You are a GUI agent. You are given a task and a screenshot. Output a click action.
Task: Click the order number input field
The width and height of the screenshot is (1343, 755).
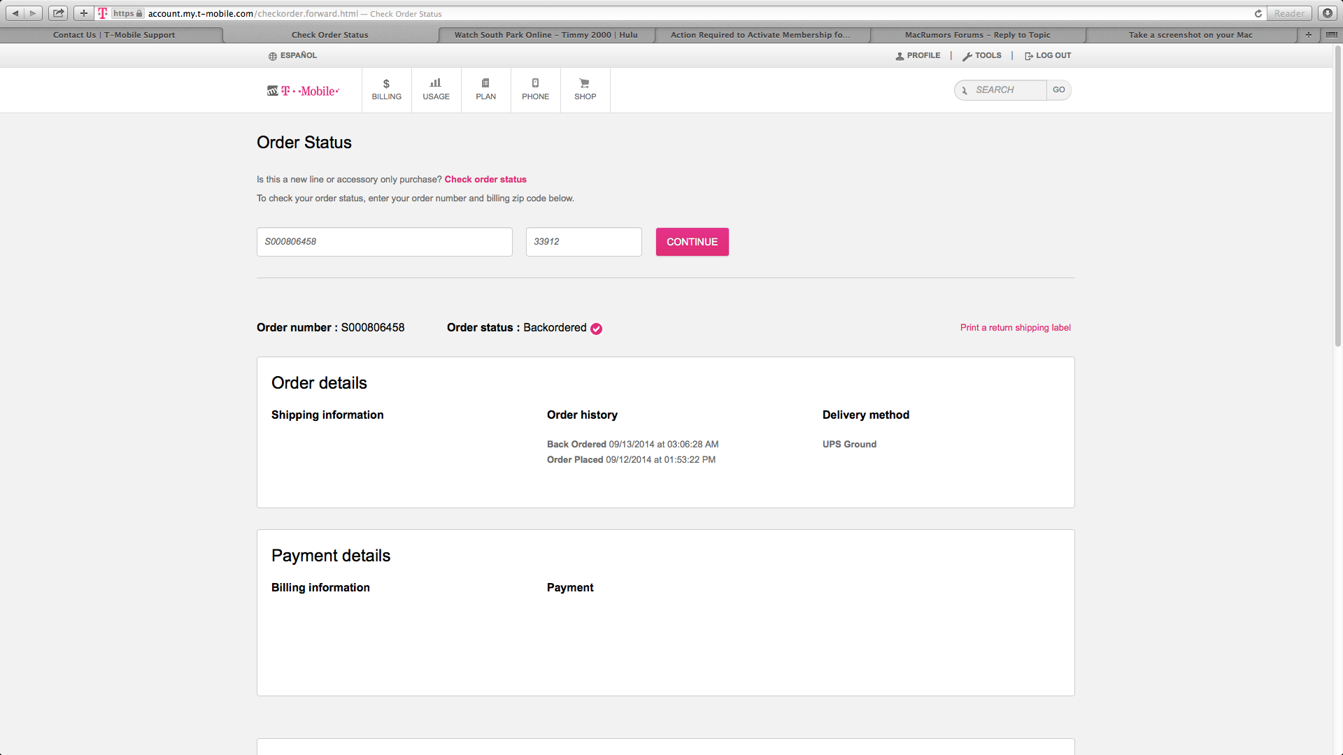click(384, 242)
